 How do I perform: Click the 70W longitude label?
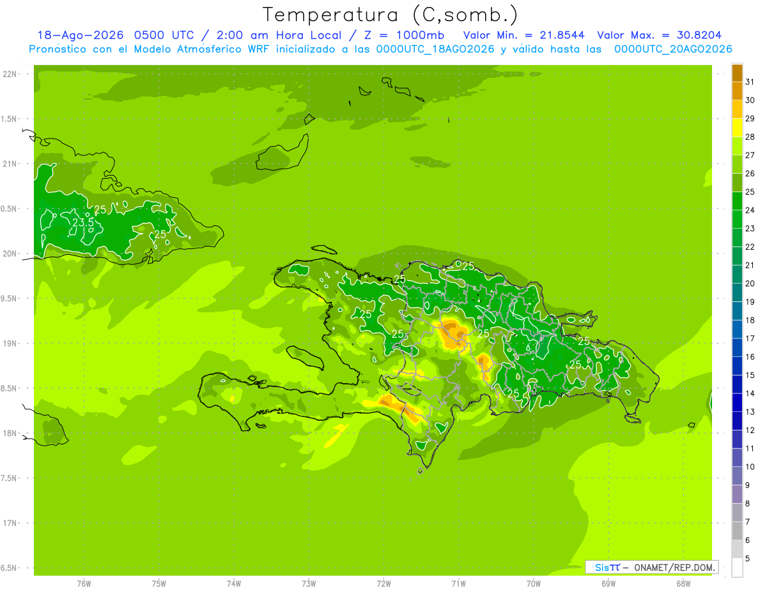click(534, 584)
